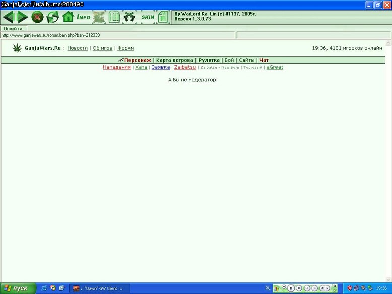Open the Windows 'пуск' Start button

tap(18, 288)
